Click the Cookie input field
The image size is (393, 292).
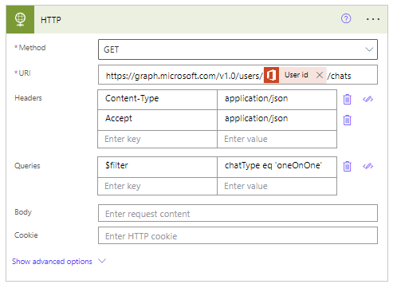tap(238, 235)
